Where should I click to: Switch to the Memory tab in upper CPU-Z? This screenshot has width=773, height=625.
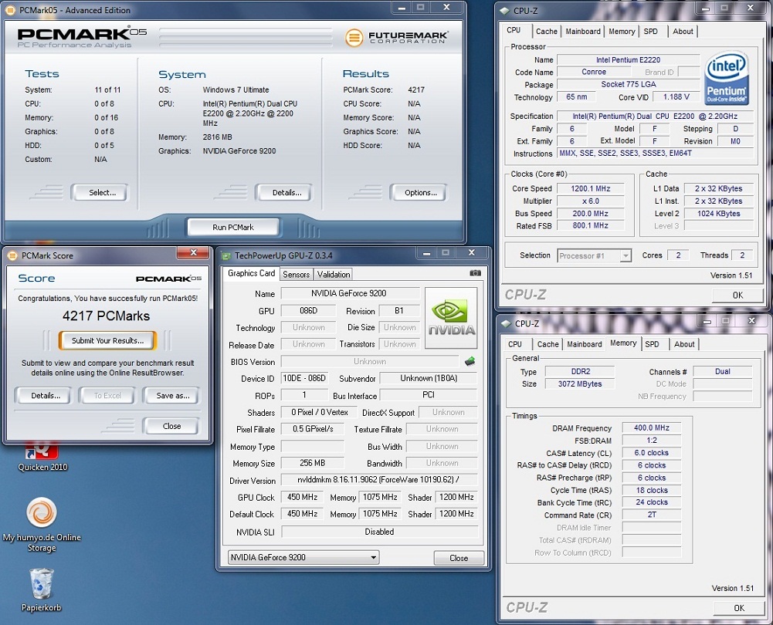tap(622, 32)
